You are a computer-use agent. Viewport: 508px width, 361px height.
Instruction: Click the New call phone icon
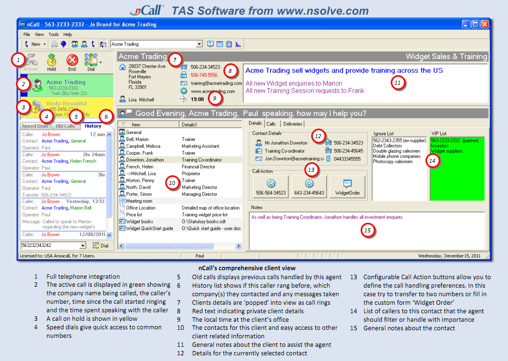[x=27, y=44]
